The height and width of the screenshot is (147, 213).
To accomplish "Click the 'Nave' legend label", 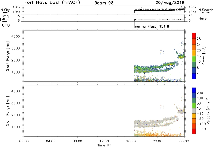I will click(x=202, y=19).
